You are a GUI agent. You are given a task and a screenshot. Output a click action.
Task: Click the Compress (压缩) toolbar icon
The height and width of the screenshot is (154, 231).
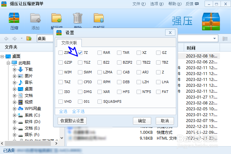tap(14, 18)
